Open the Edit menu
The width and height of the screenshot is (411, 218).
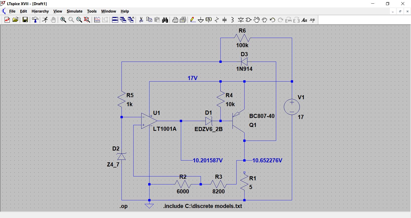coord(23,11)
